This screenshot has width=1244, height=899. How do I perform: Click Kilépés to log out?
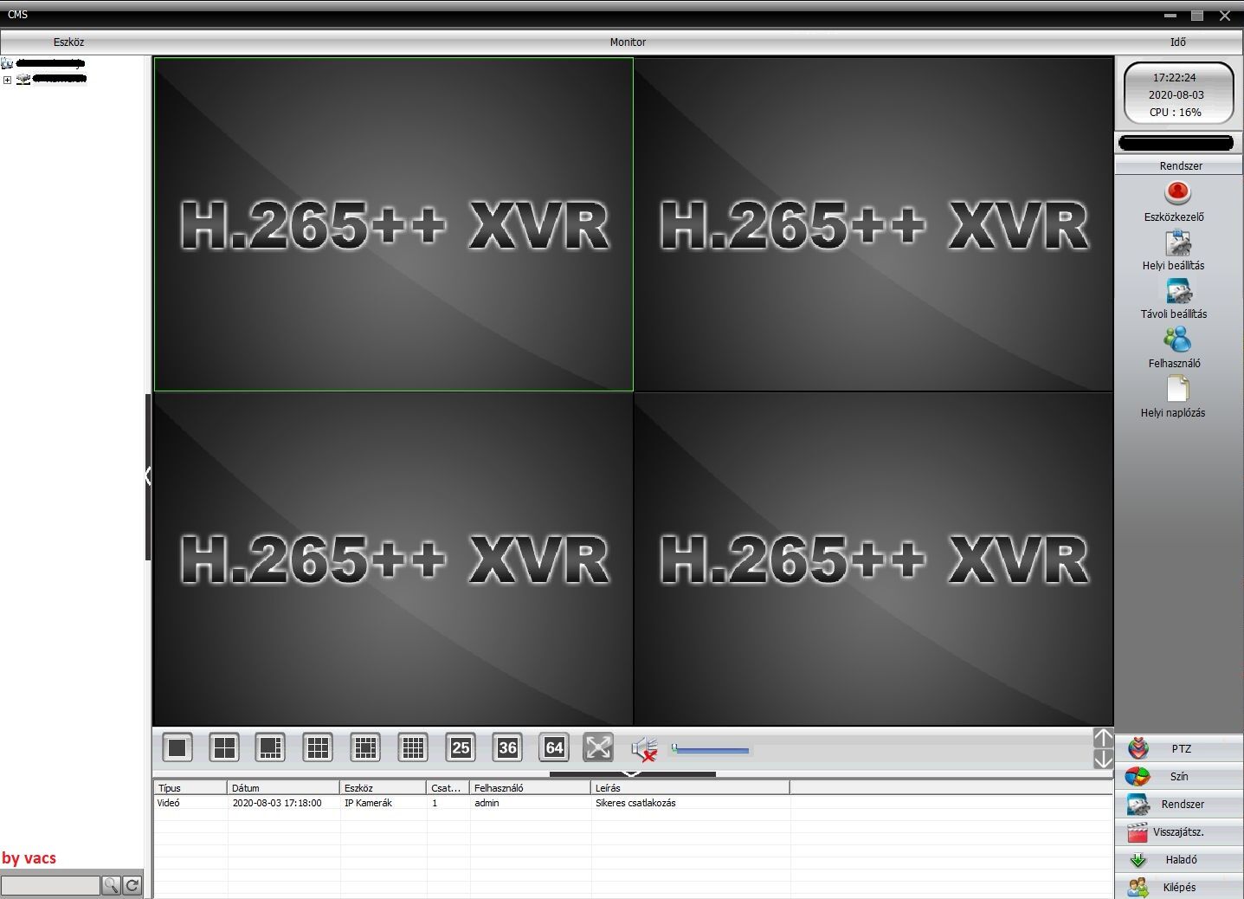click(1179, 887)
